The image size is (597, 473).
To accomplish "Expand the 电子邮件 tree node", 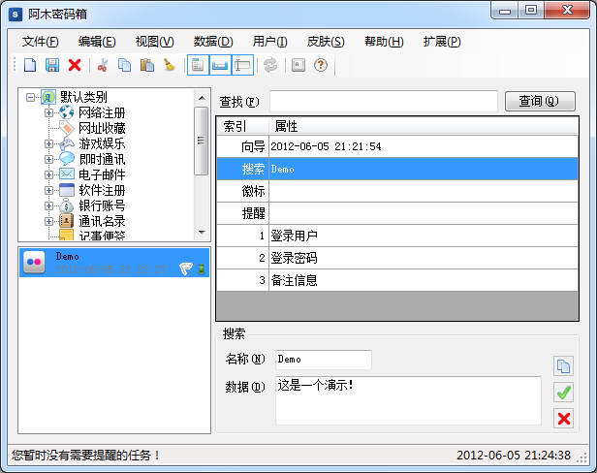I will coord(48,174).
